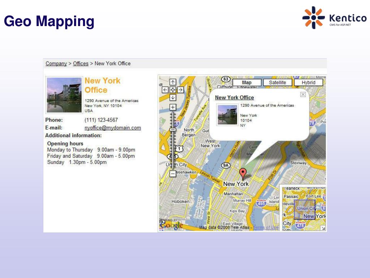Go to Company breadcrumb link
The image size is (370, 278).
(x=56, y=63)
